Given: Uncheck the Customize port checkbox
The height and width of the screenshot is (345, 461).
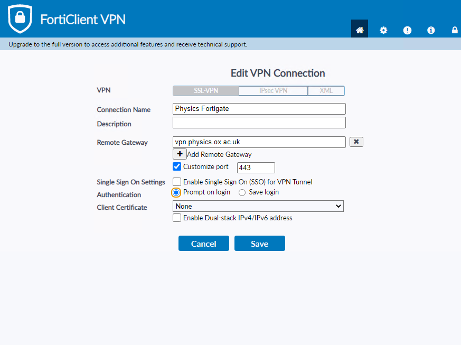Looking at the screenshot, I should click(x=177, y=167).
